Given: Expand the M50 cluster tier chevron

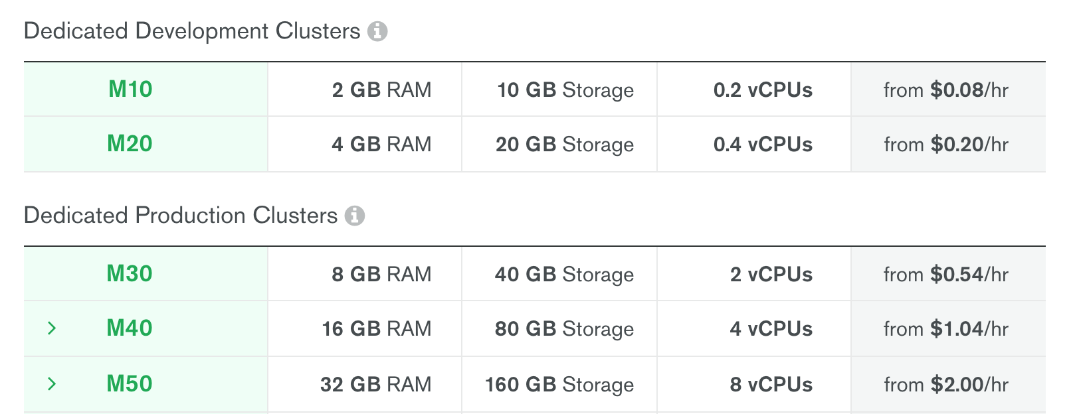Looking at the screenshot, I should [52, 384].
